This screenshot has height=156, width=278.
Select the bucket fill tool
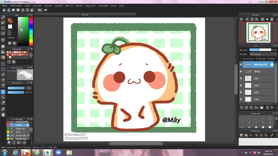pos(3,52)
